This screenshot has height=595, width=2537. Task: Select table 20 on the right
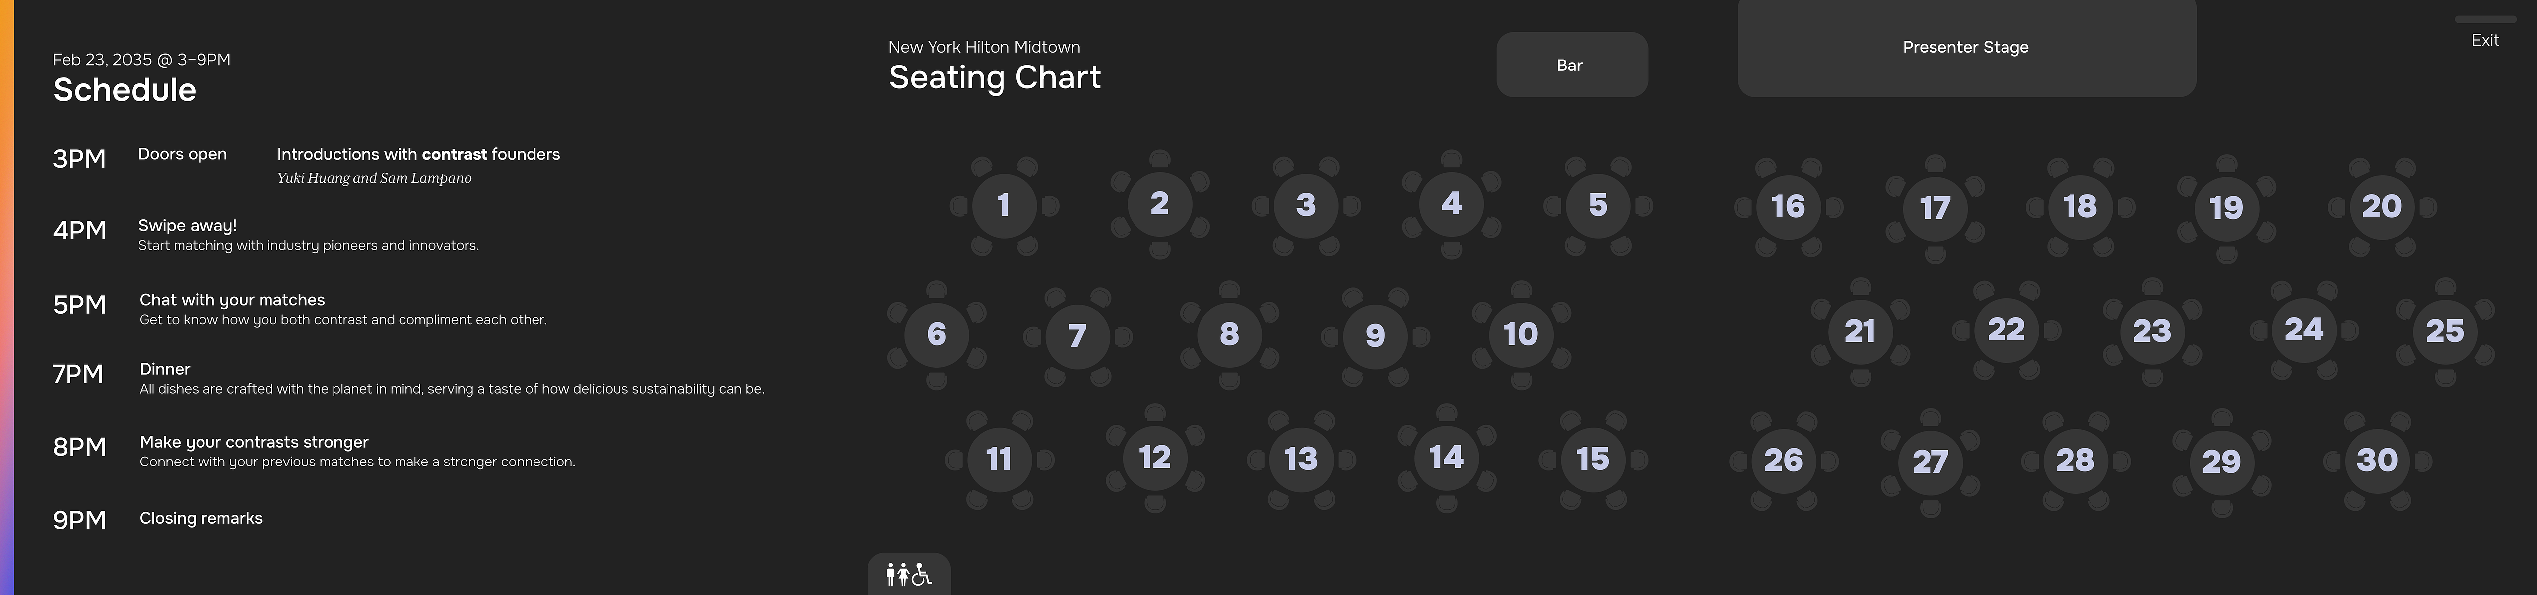pyautogui.click(x=2381, y=207)
